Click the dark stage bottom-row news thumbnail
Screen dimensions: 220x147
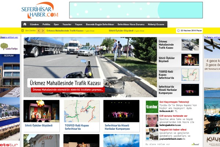click(x=81, y=140)
